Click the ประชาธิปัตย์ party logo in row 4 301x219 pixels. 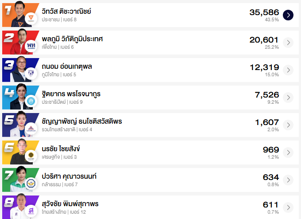pyautogui.click(x=31, y=101)
